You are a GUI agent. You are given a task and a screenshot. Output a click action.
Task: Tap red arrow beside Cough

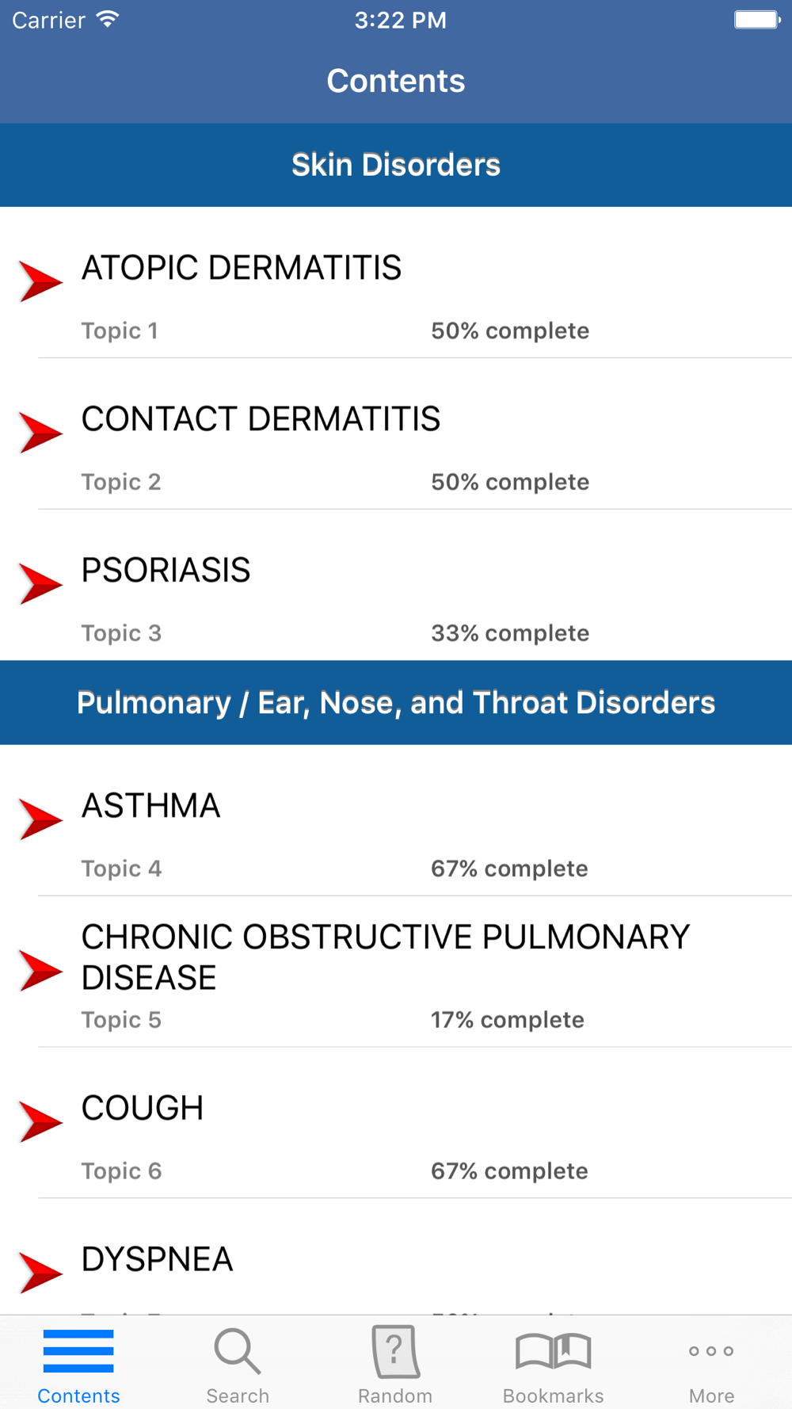(40, 1121)
